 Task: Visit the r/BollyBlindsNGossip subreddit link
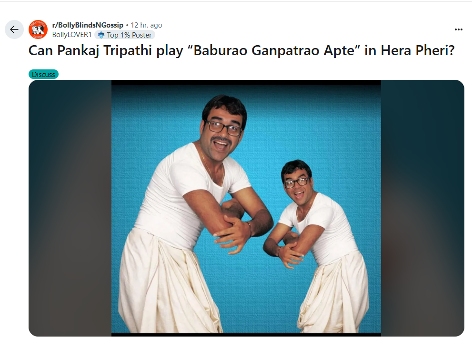click(88, 25)
